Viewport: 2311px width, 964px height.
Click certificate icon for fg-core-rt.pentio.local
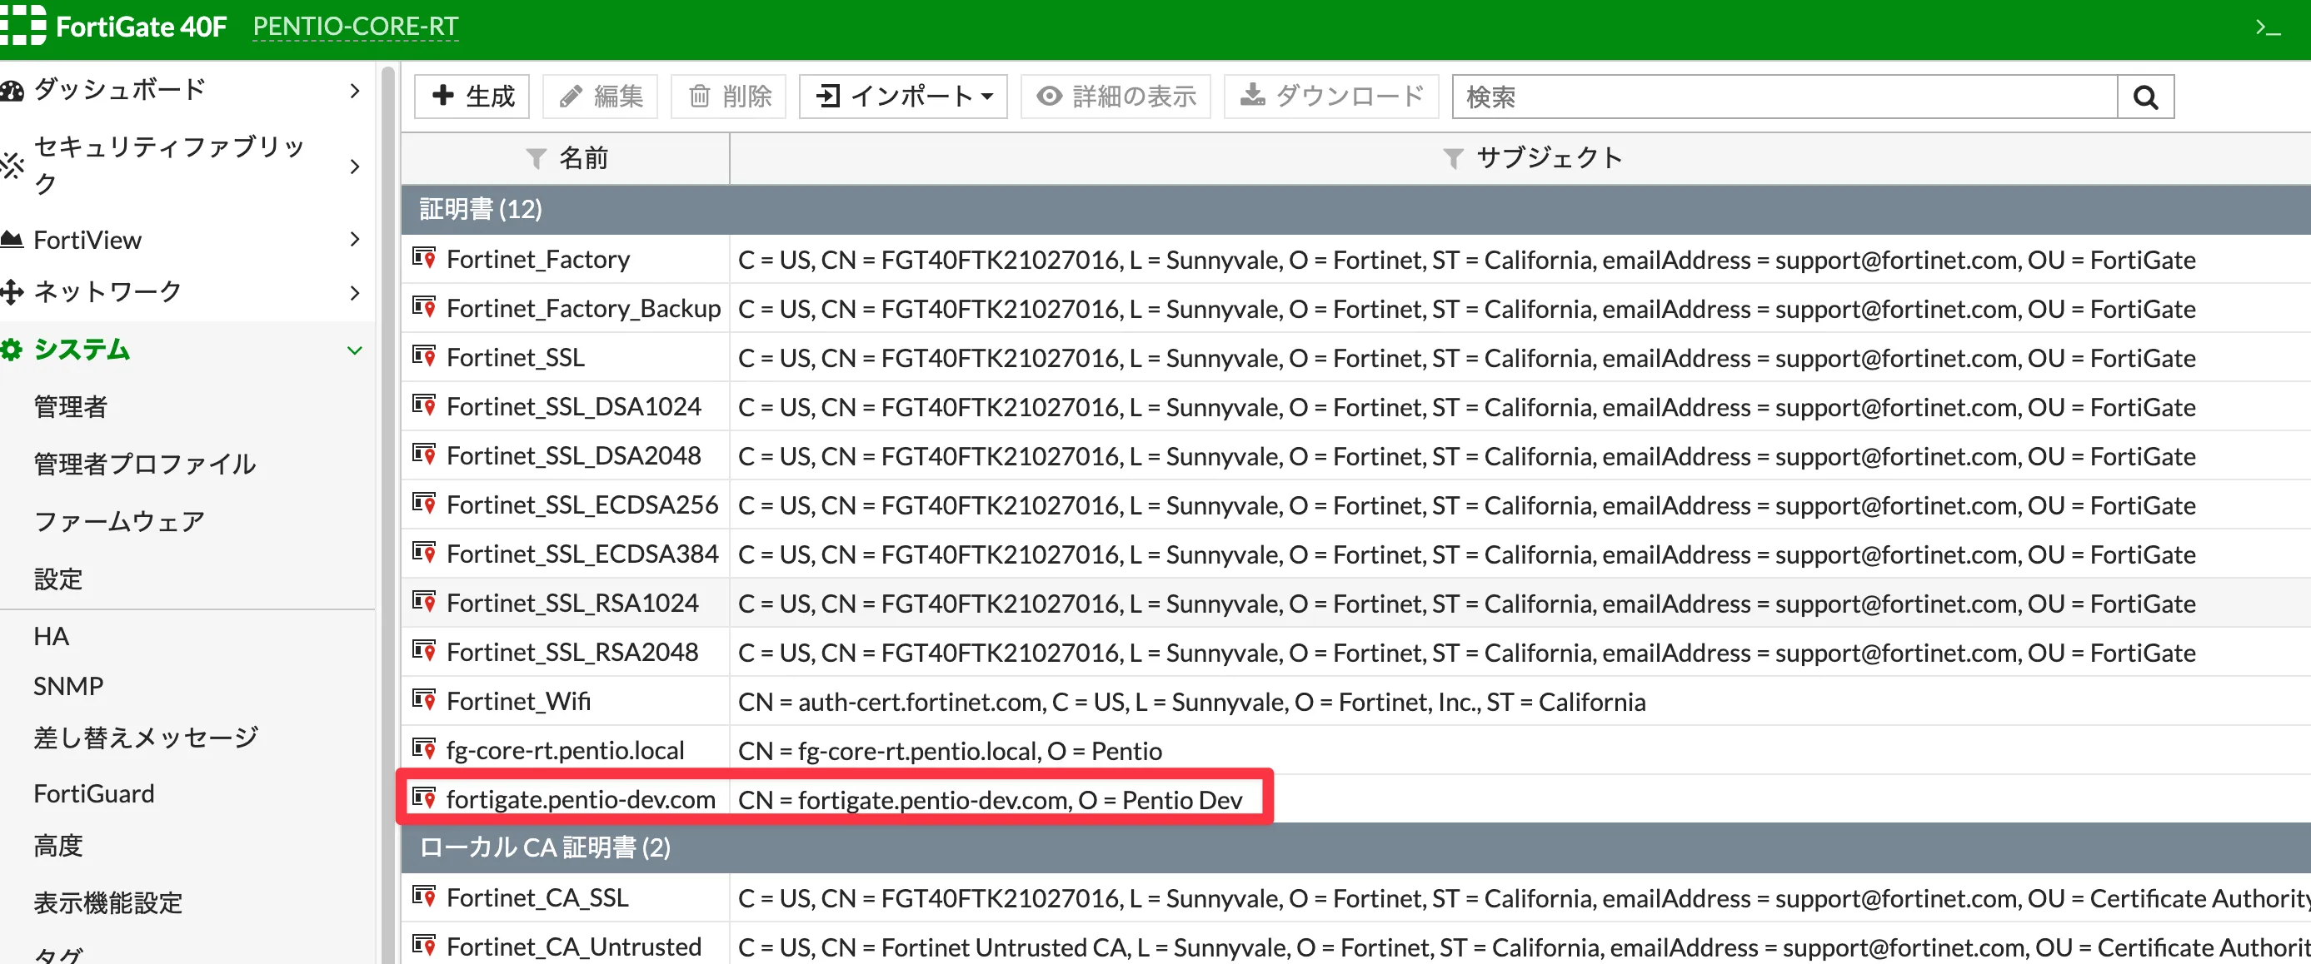coord(424,750)
